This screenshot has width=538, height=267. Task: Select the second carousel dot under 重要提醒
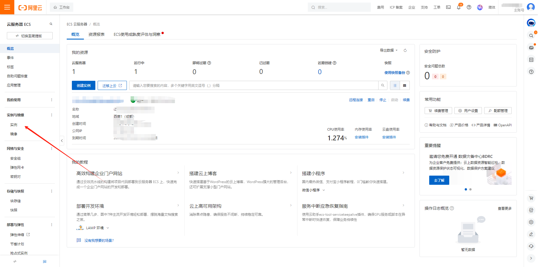pos(470,189)
